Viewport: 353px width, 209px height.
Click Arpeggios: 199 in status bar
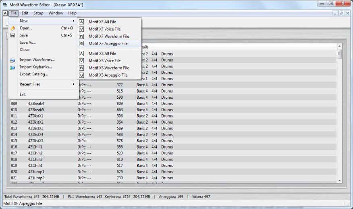171,197
